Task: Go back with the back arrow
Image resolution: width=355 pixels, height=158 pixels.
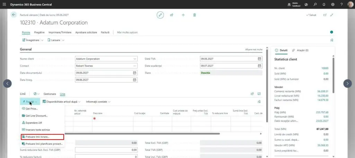Action: tap(14, 15)
